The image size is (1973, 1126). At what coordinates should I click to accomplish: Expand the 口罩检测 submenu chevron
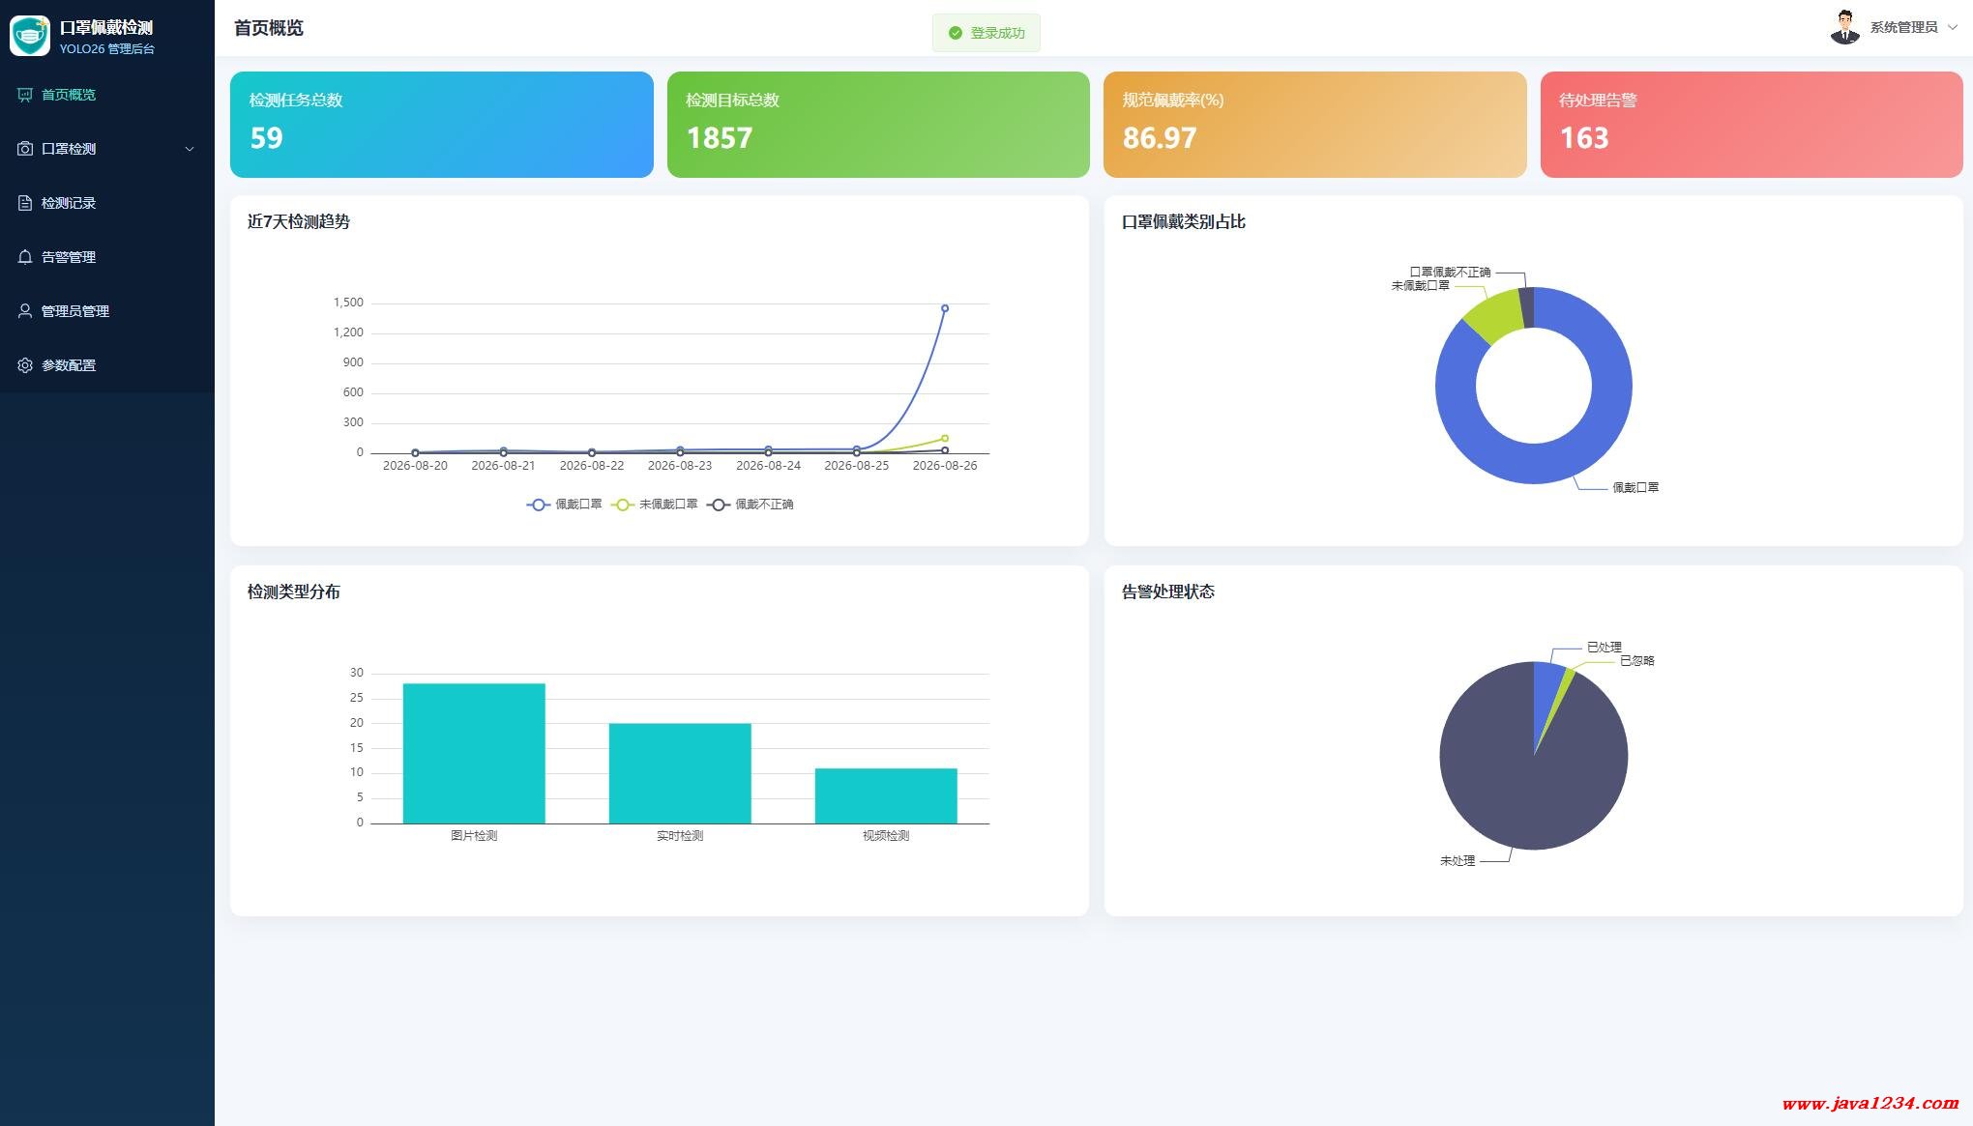190,149
